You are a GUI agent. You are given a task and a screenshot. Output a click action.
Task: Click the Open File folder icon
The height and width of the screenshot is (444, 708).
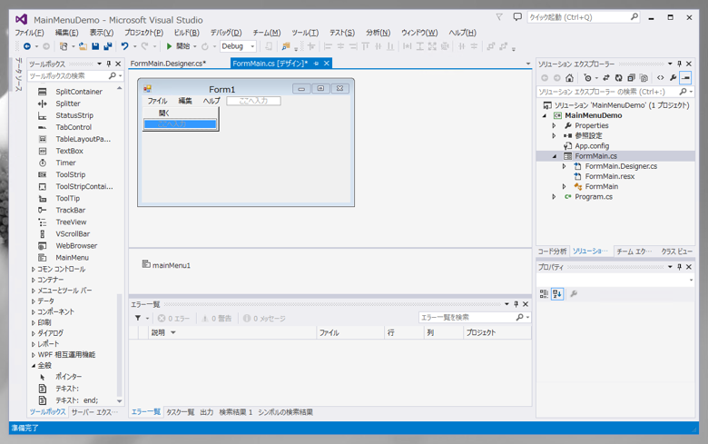(83, 46)
